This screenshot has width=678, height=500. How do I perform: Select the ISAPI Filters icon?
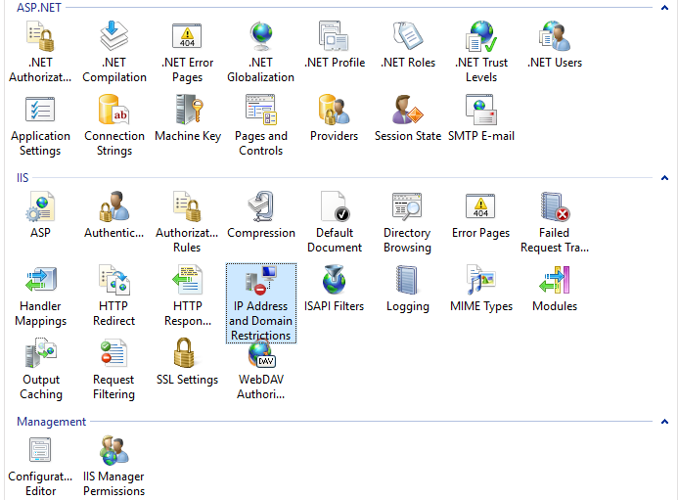click(x=335, y=280)
